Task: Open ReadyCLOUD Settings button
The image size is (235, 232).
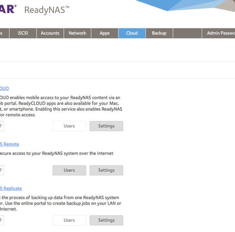Action: [106, 126]
